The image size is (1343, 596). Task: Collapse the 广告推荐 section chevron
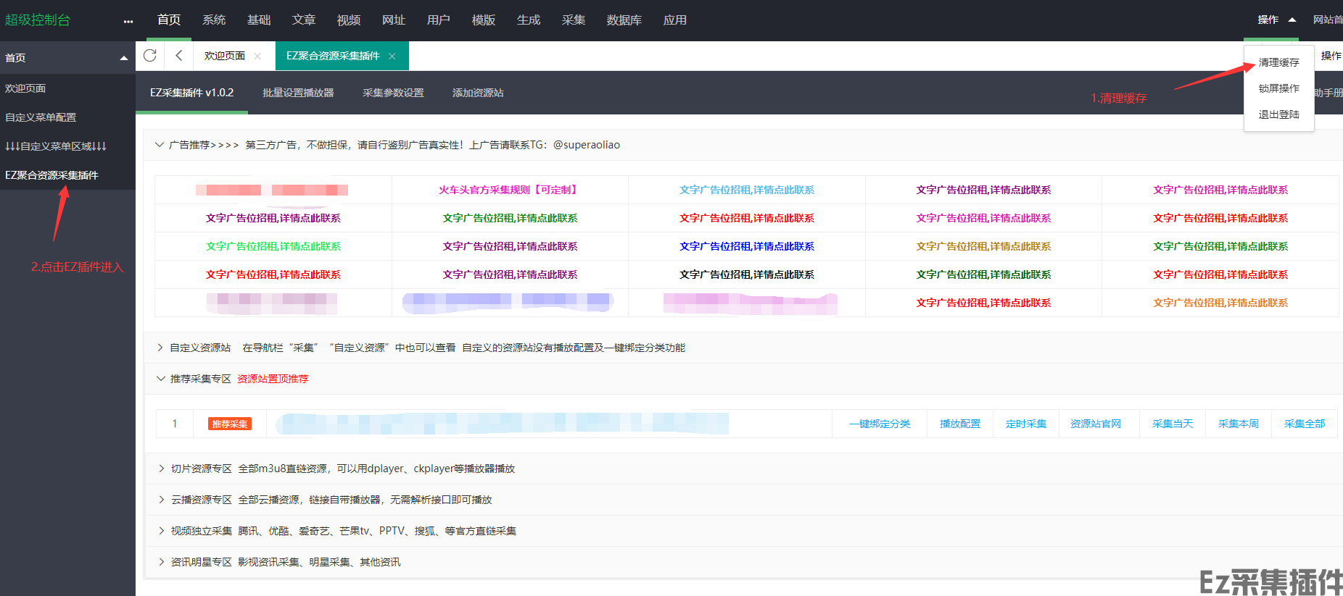tap(160, 145)
